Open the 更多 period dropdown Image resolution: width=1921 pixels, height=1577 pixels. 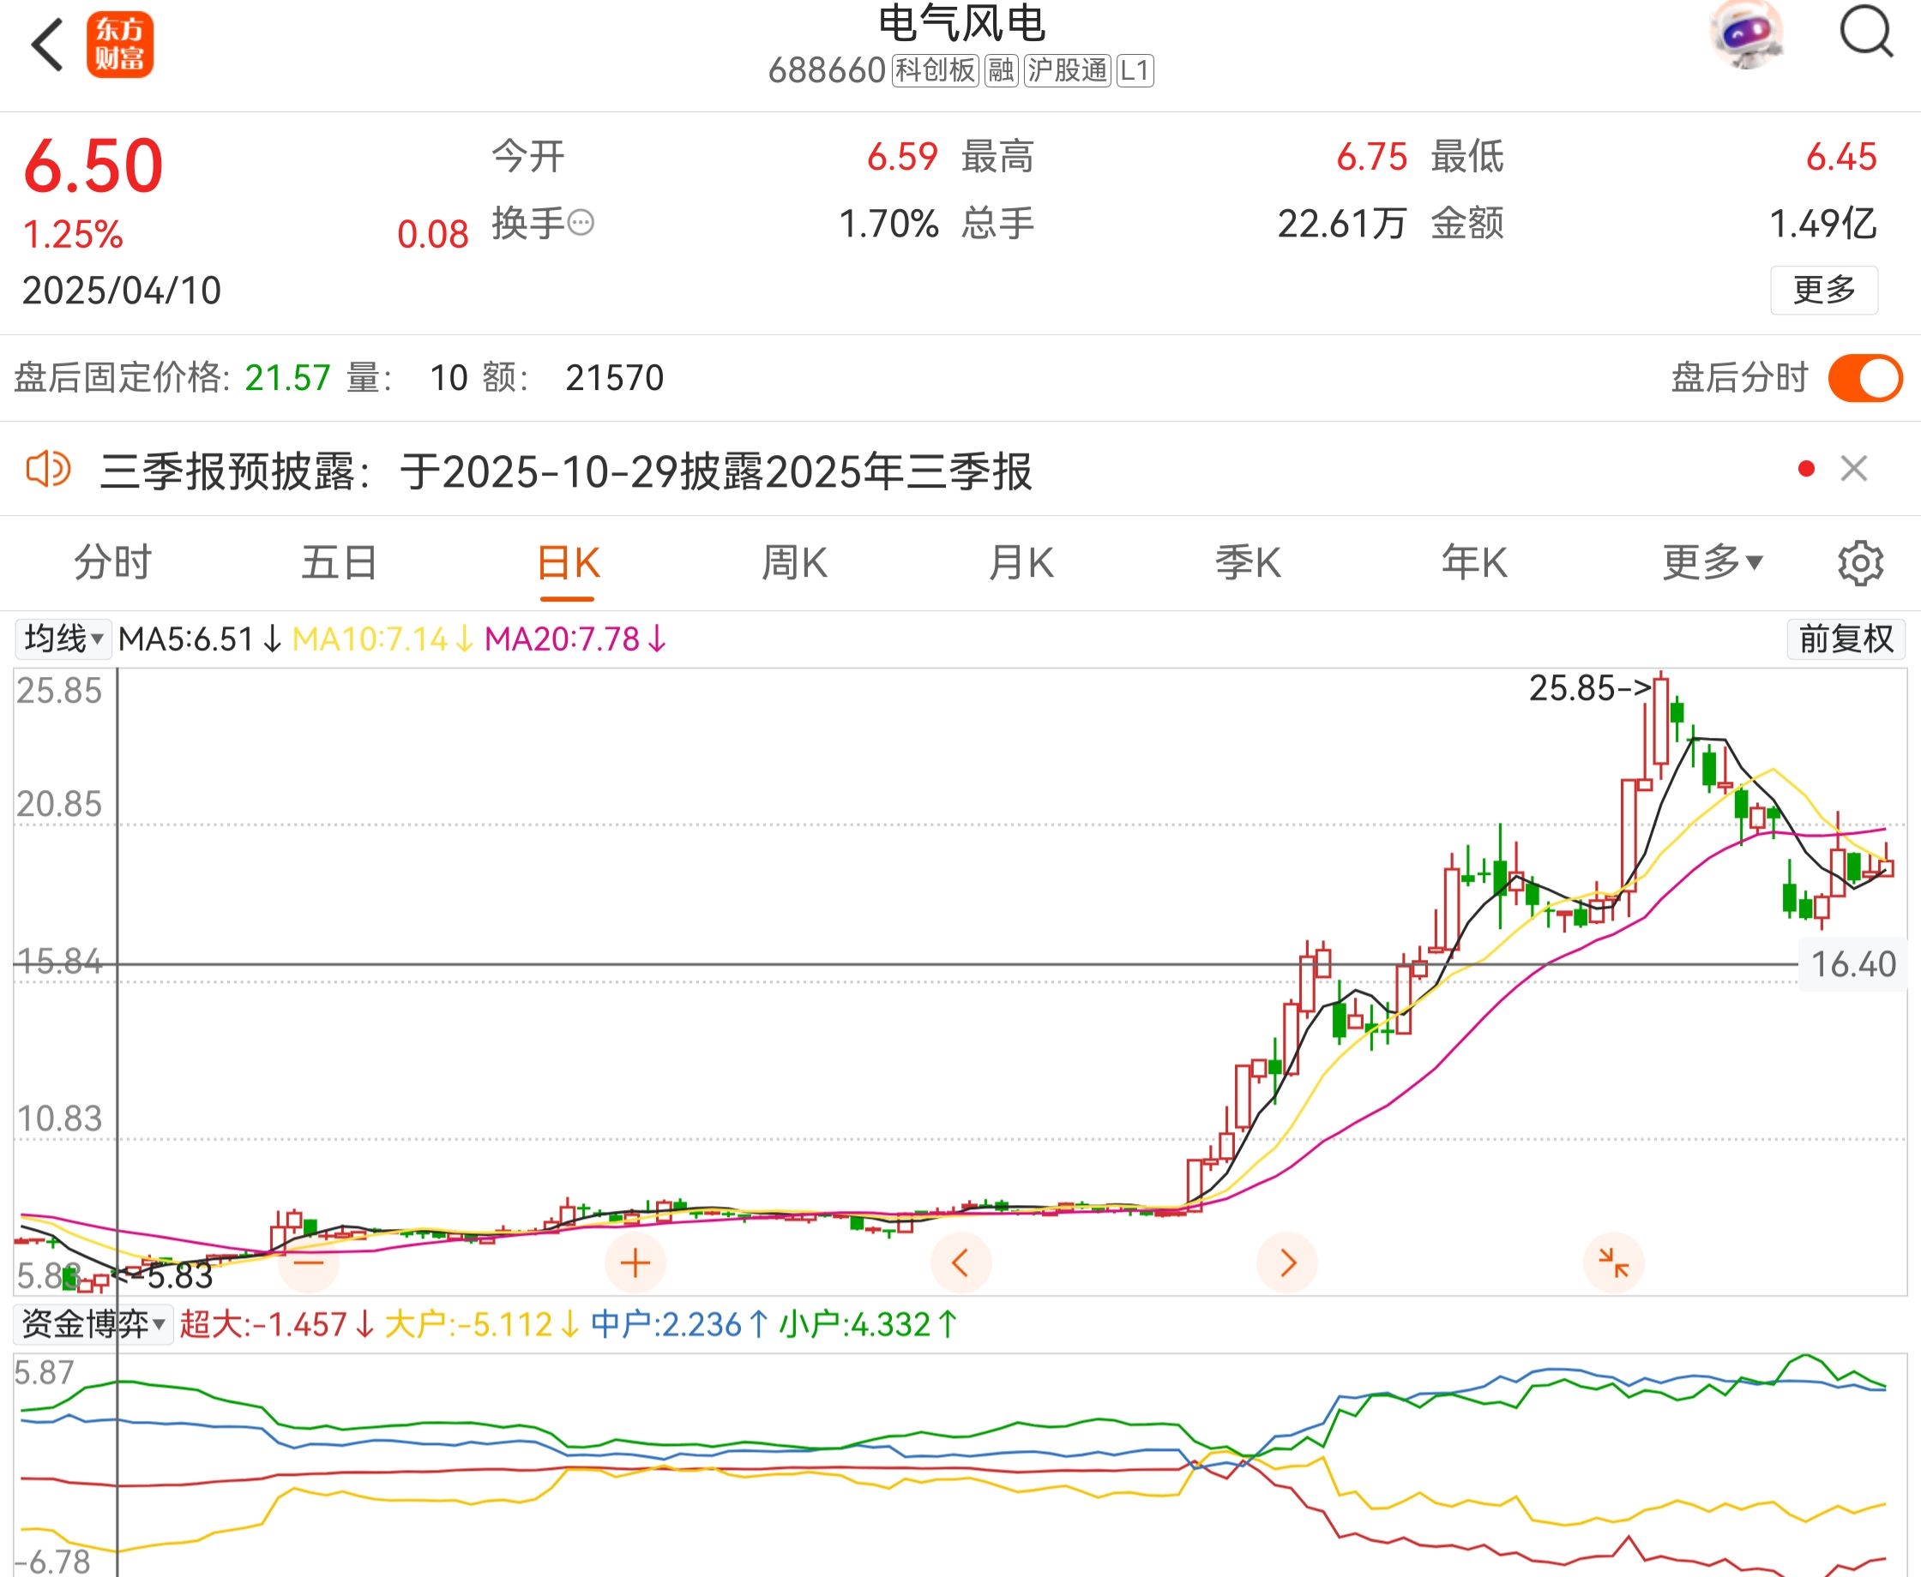[1712, 563]
